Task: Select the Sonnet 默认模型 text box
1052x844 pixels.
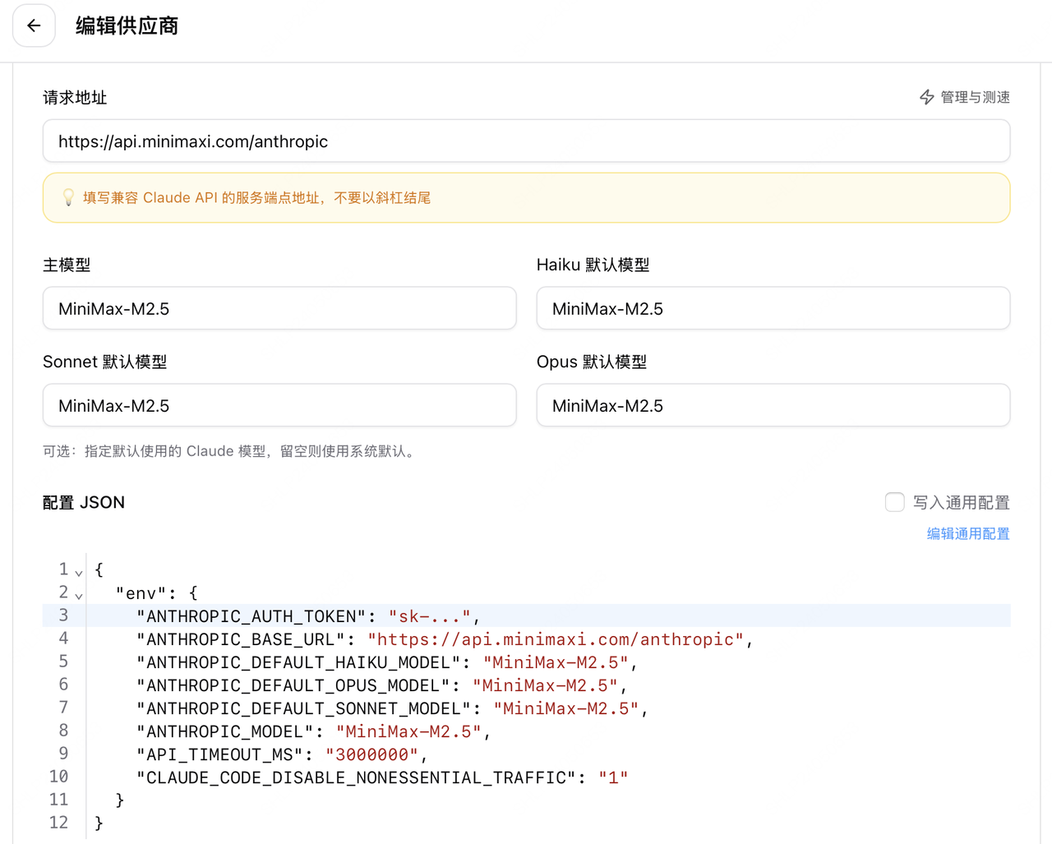Action: coord(279,406)
